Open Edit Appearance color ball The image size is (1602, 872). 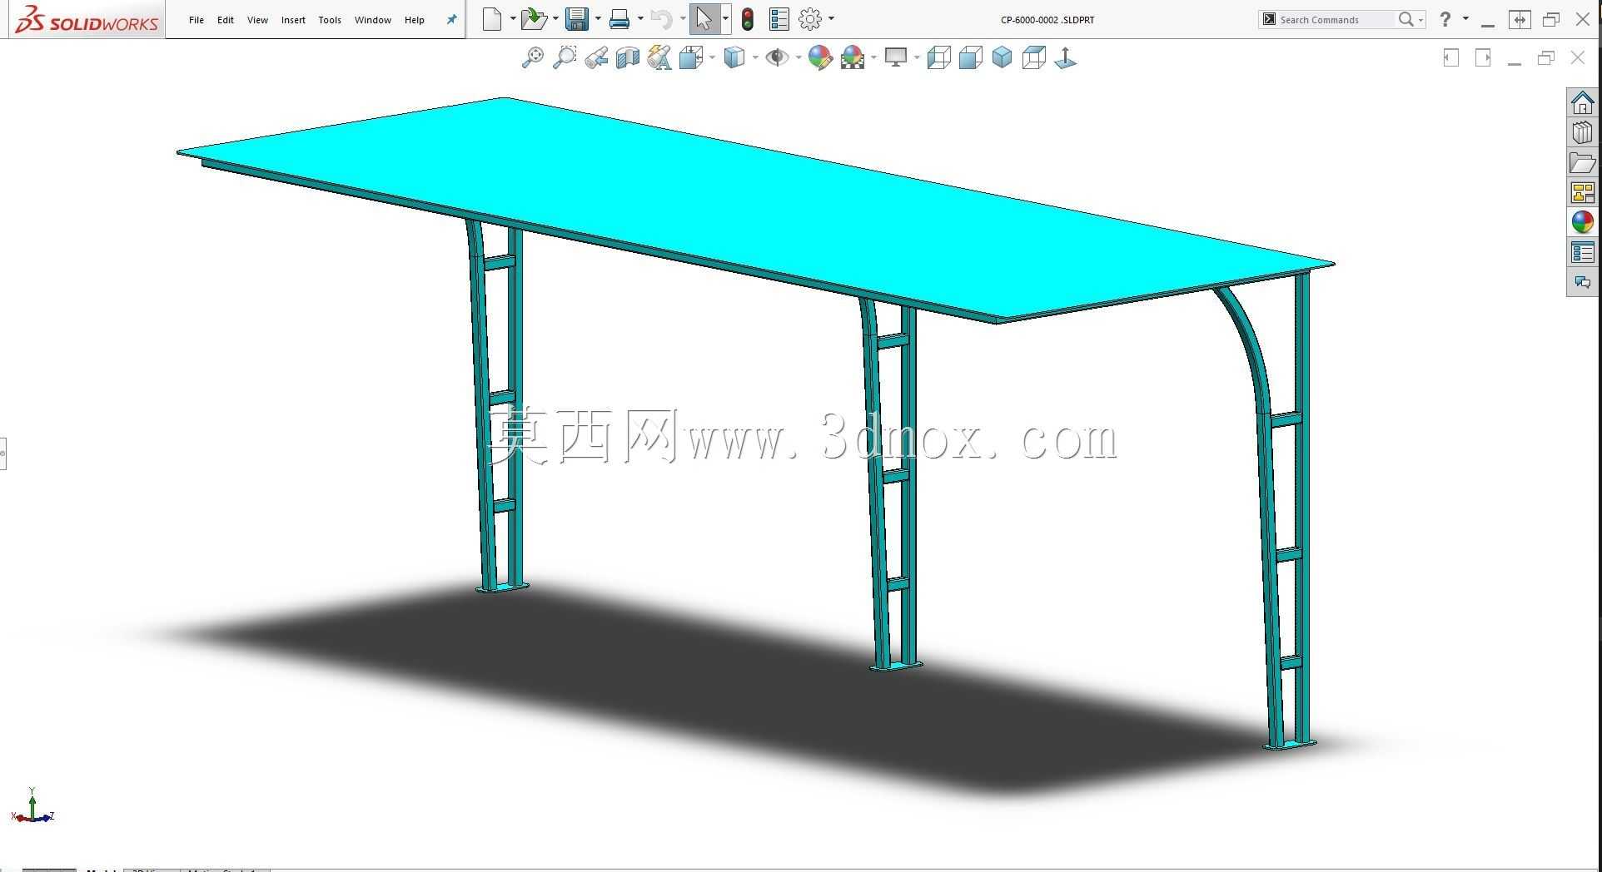(x=820, y=57)
